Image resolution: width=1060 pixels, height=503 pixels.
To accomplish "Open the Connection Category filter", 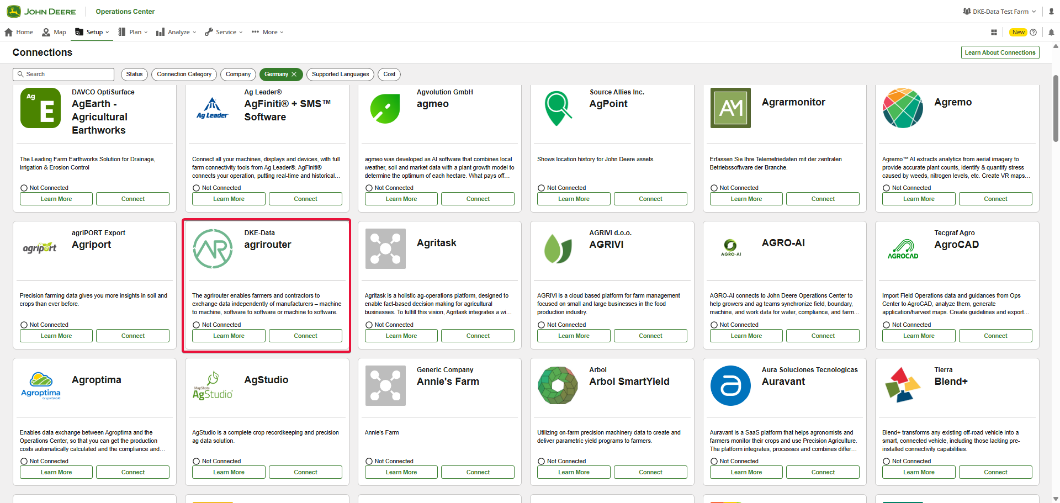I will (184, 74).
